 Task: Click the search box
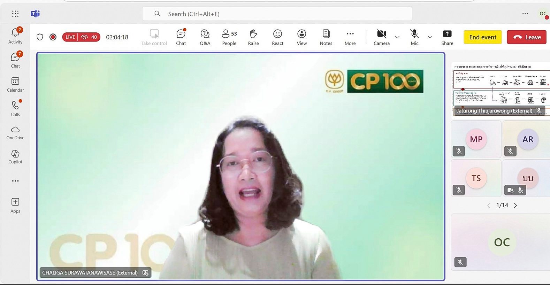pos(277,14)
